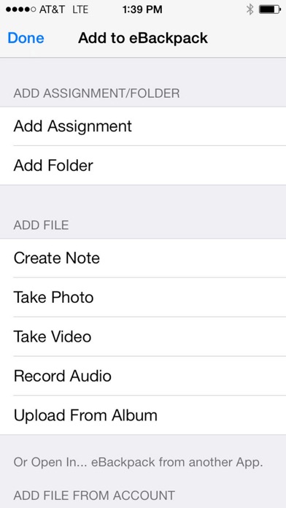This screenshot has height=508, width=286.
Task: Open Create Note
Action: (143, 258)
